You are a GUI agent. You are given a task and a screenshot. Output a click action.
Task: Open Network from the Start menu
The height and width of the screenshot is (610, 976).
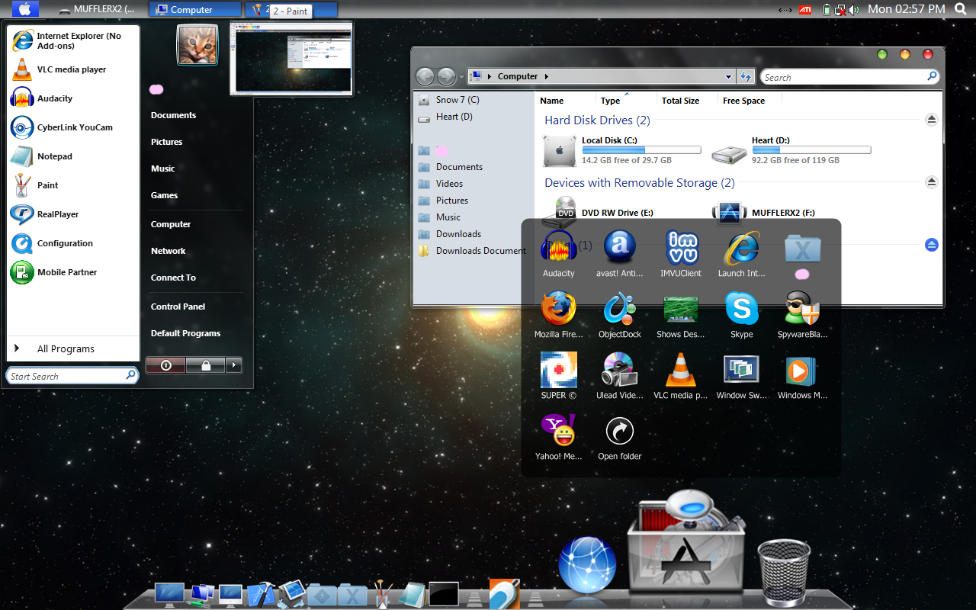click(x=168, y=251)
